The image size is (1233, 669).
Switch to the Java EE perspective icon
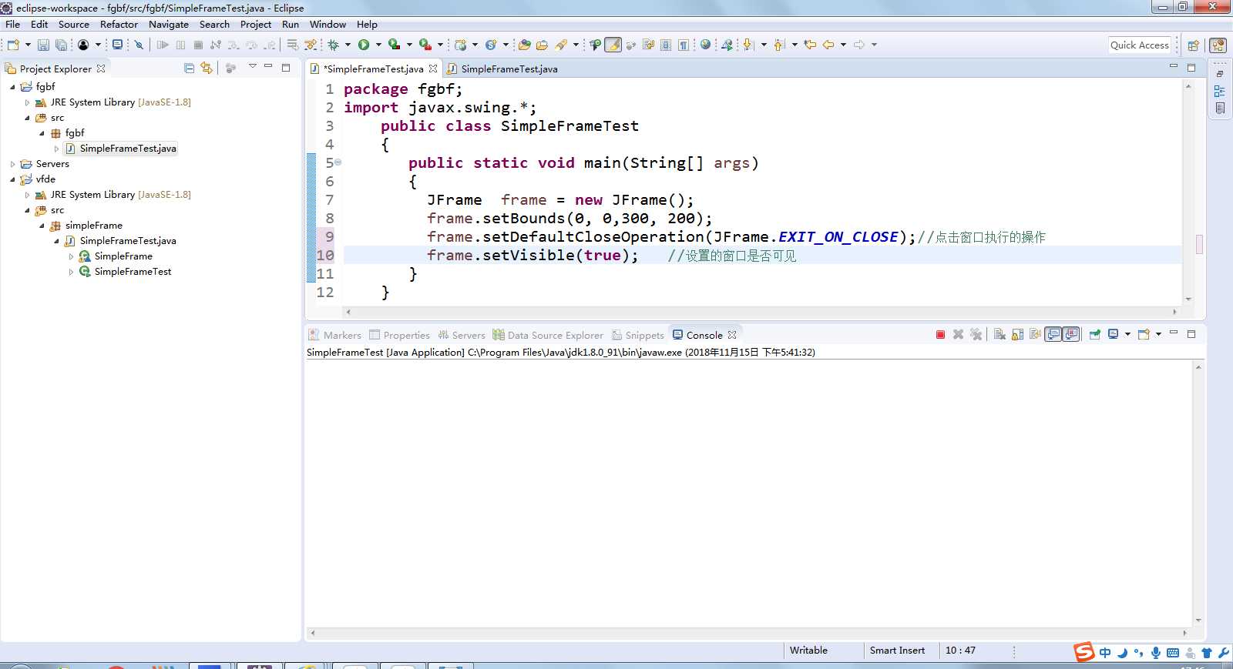pyautogui.click(x=1218, y=45)
